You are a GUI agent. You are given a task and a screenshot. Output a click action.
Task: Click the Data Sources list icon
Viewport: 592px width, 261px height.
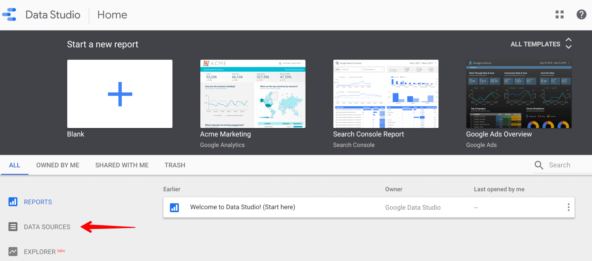click(x=13, y=227)
